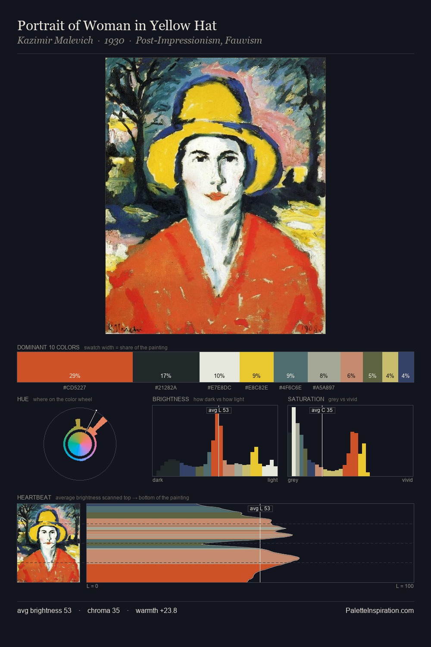Click the 'grey' axis label under Saturation

tap(293, 480)
